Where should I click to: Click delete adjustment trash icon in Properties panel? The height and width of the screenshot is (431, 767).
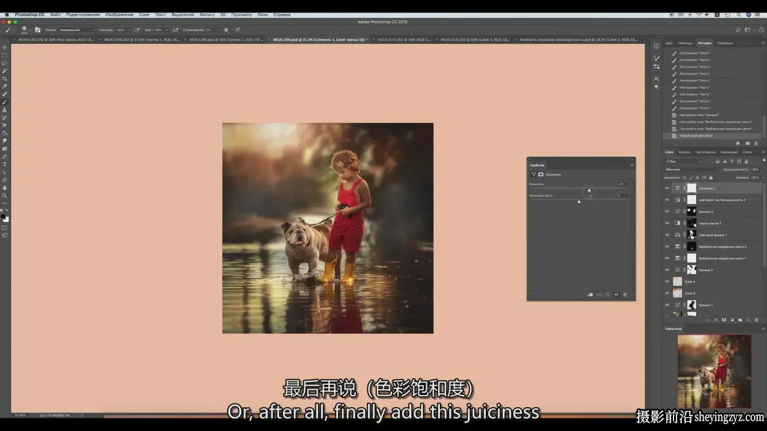625,295
